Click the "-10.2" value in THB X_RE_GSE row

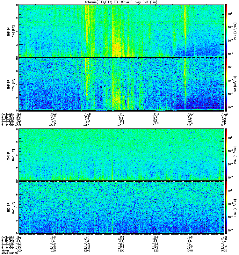(x=52, y=114)
